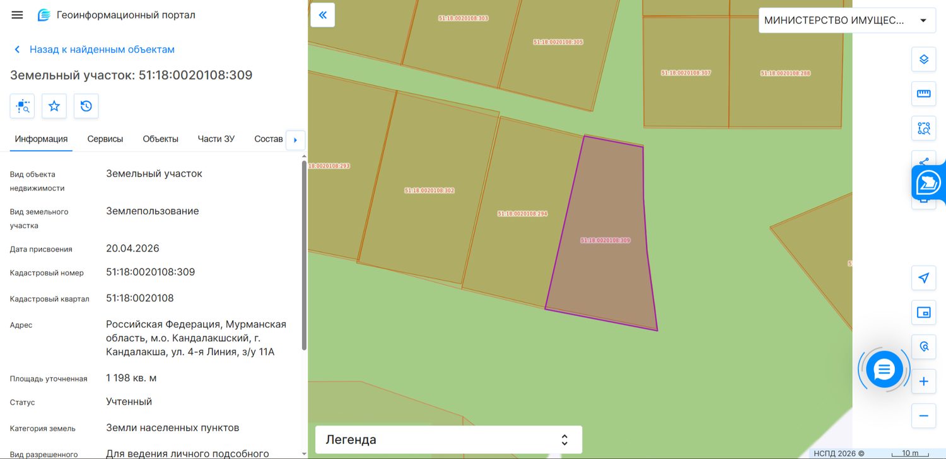Open the round chat support button

pos(884,369)
